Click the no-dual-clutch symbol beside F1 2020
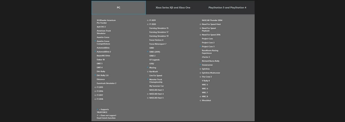The image size is (345, 122). coord(148,24)
